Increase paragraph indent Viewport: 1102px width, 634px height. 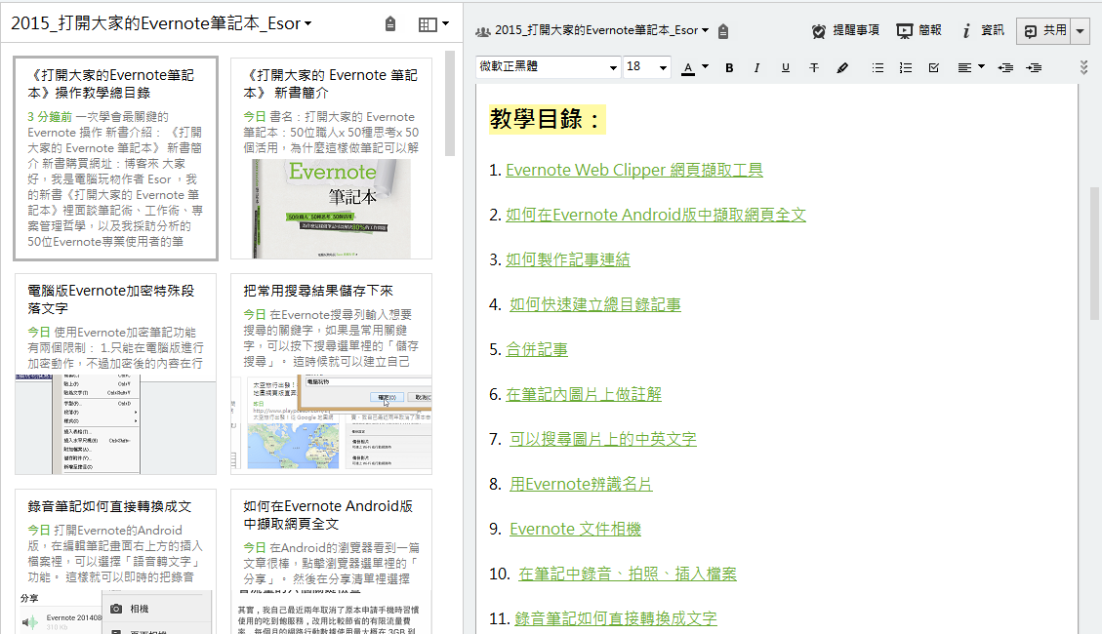1034,67
